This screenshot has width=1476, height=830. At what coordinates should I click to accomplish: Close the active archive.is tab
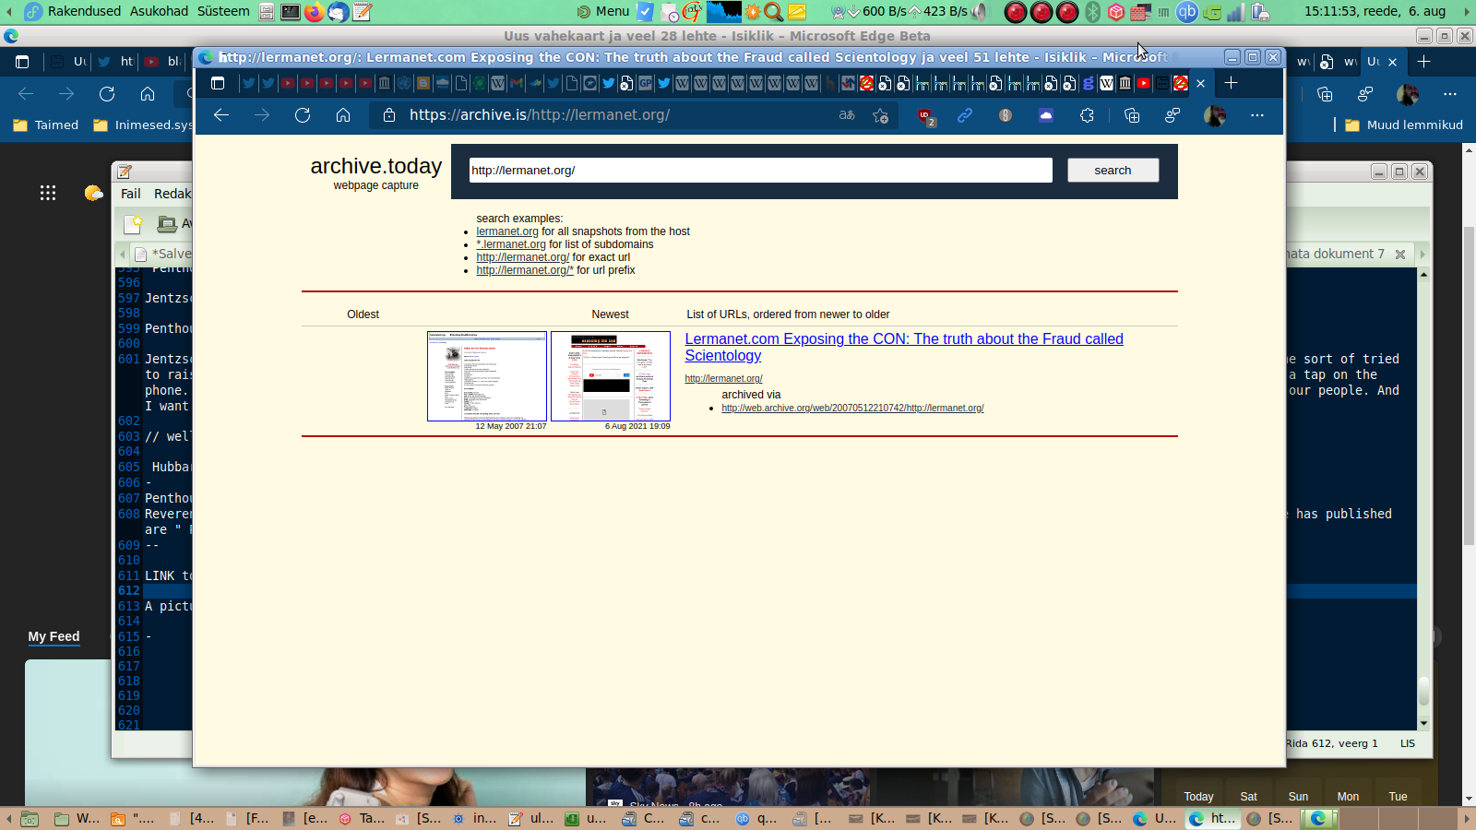1200,83
